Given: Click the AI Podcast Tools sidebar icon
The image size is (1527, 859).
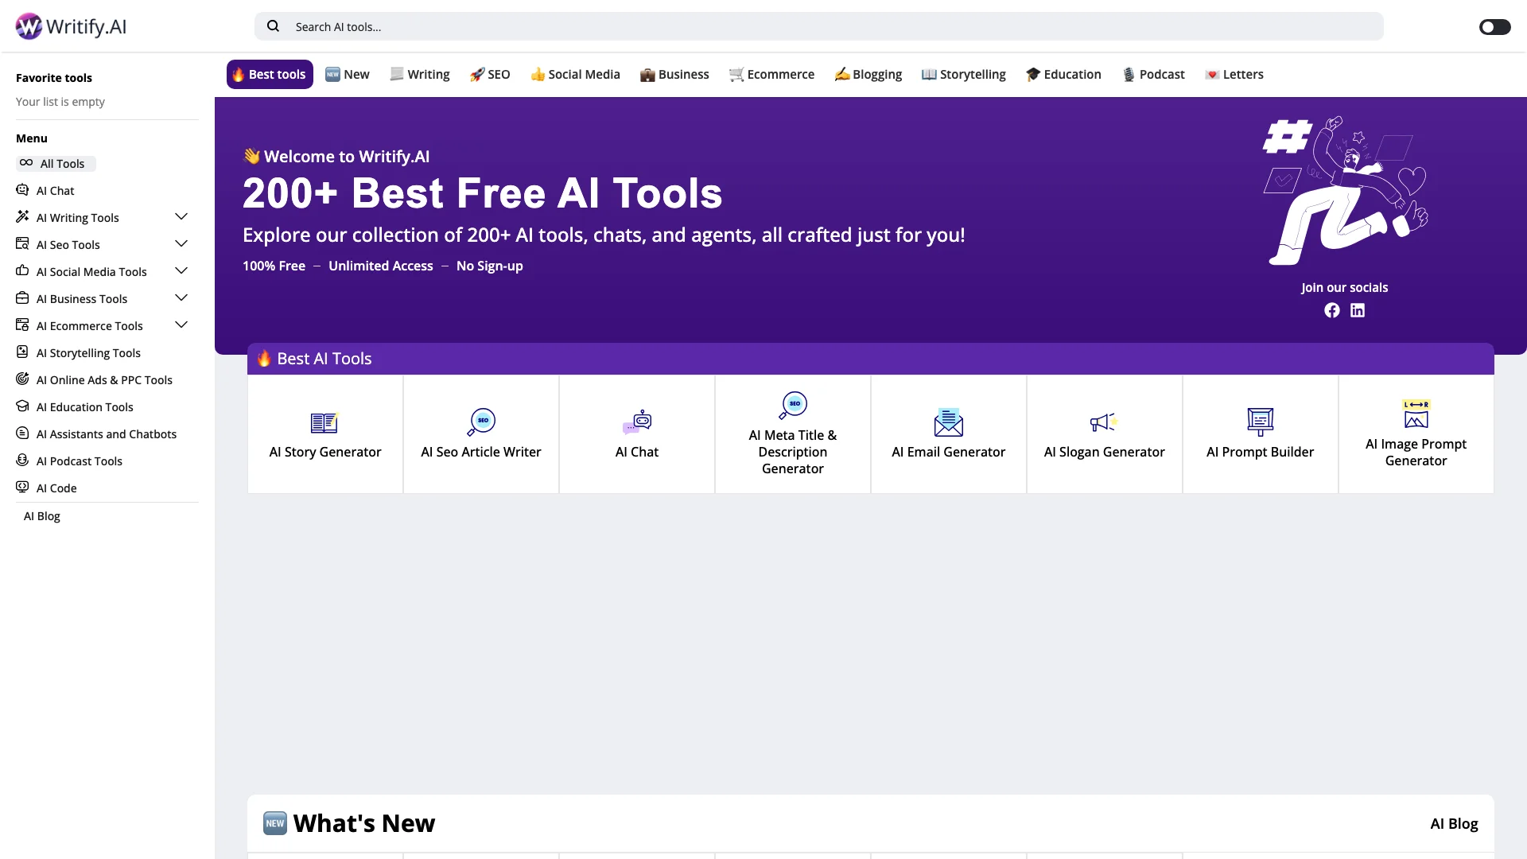Looking at the screenshot, I should [22, 460].
